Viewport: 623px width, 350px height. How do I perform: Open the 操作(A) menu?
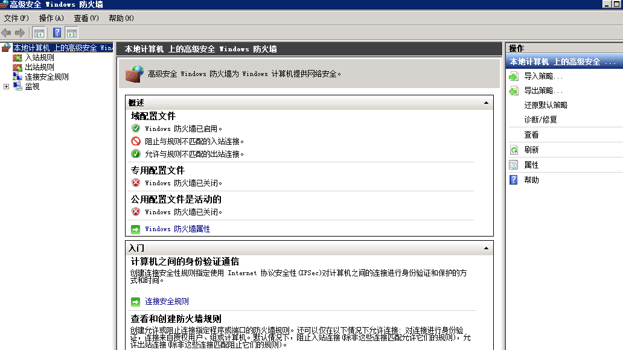tap(51, 18)
